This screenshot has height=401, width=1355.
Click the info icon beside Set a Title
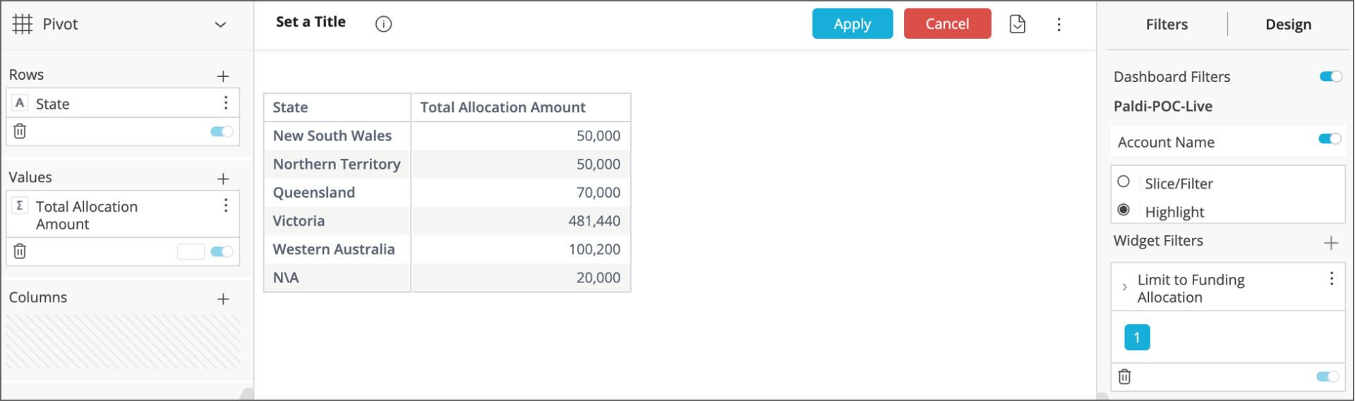(383, 24)
